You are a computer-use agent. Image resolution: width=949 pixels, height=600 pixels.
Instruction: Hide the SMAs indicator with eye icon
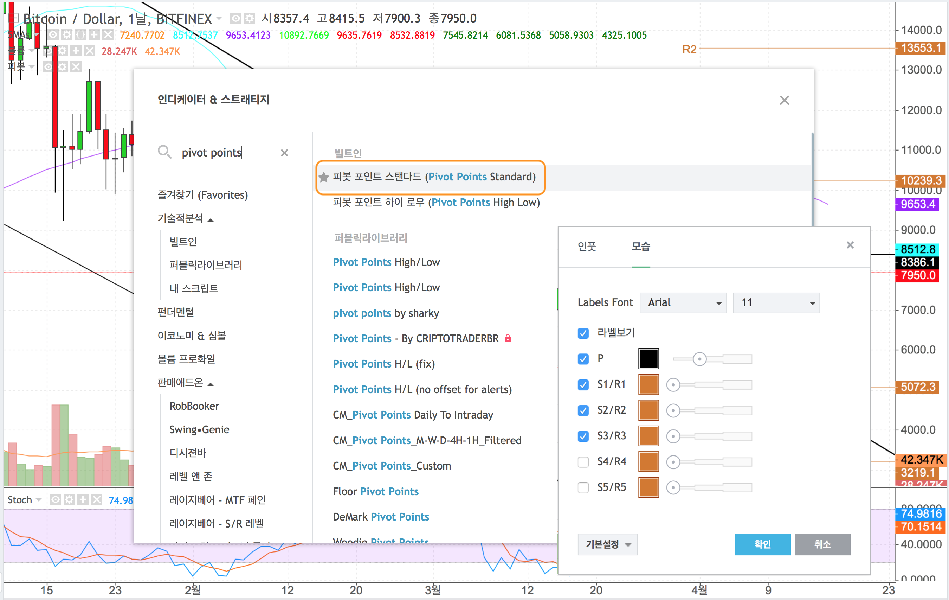[53, 35]
